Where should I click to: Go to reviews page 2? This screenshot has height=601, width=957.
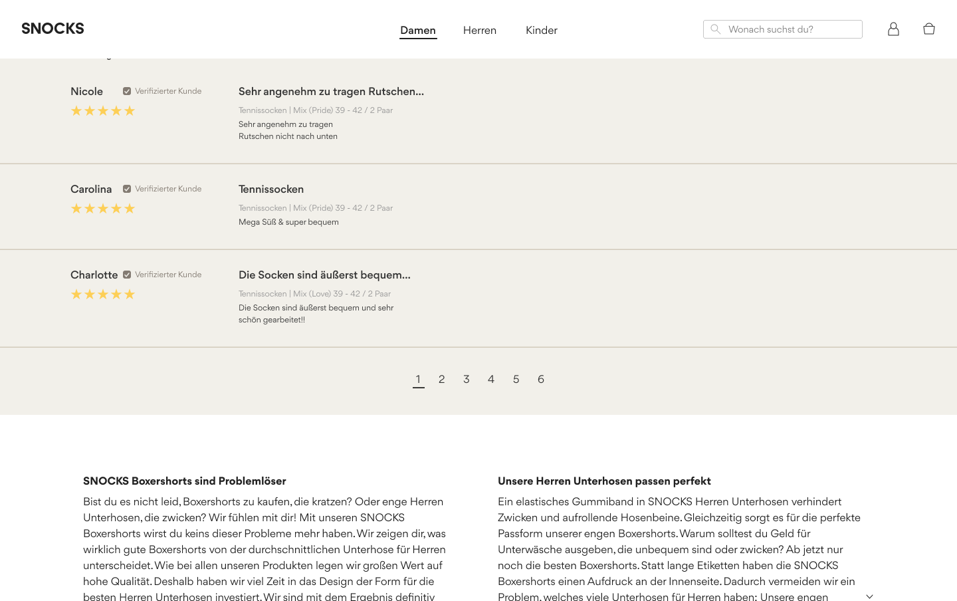click(x=442, y=379)
